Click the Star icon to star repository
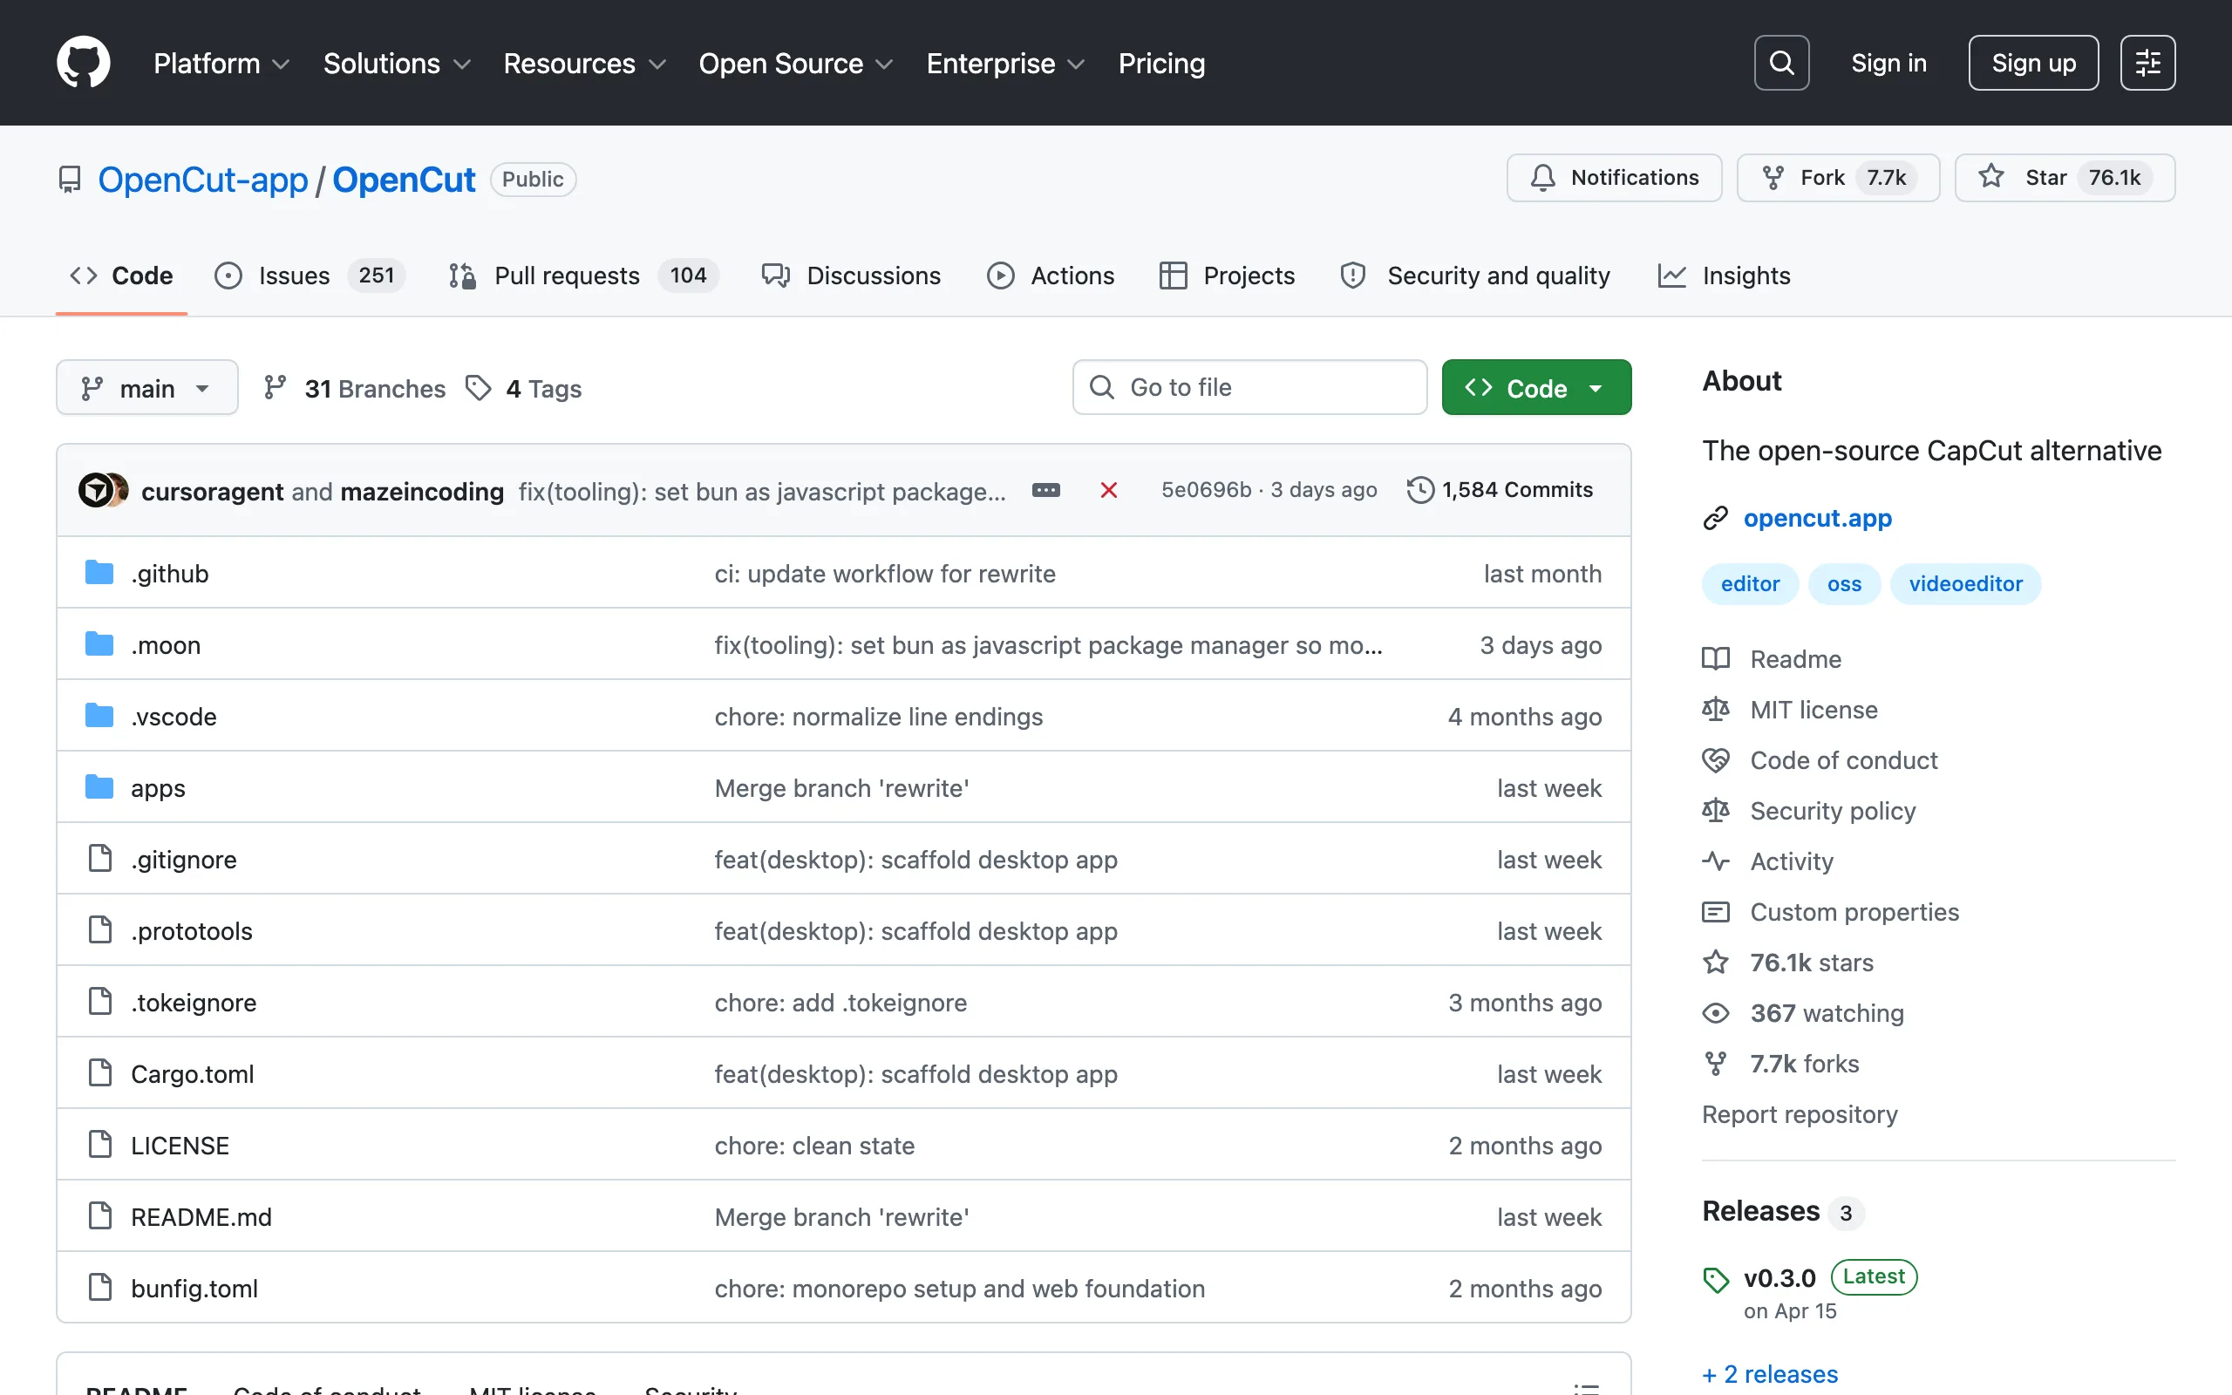Image resolution: width=2232 pixels, height=1395 pixels. coord(1991,176)
